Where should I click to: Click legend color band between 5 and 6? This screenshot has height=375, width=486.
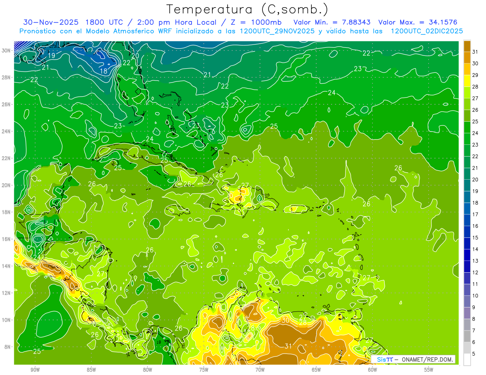(x=467, y=348)
